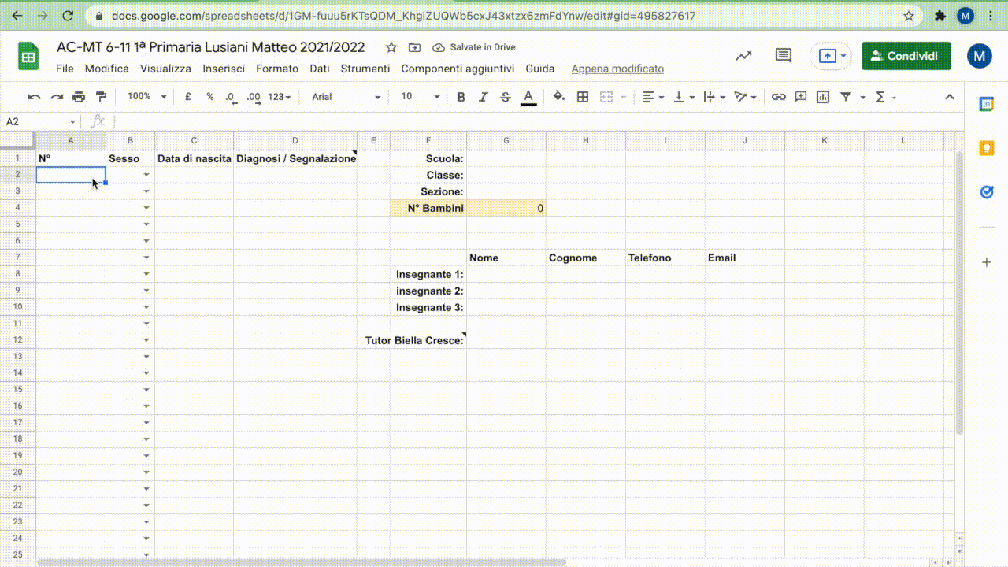This screenshot has height=567, width=1008.
Task: Insert a link
Action: tap(778, 97)
